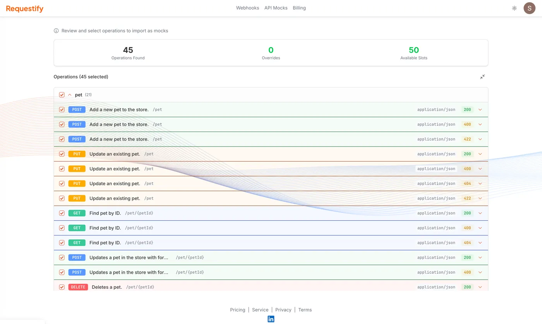542x324 pixels.
Task: Click the 0 Overrides stat
Action: (271, 53)
